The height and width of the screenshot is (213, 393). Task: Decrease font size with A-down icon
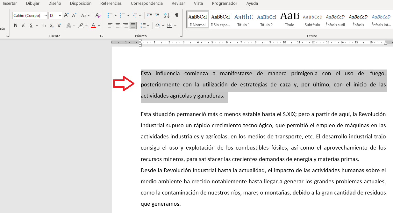pyautogui.click(x=74, y=15)
